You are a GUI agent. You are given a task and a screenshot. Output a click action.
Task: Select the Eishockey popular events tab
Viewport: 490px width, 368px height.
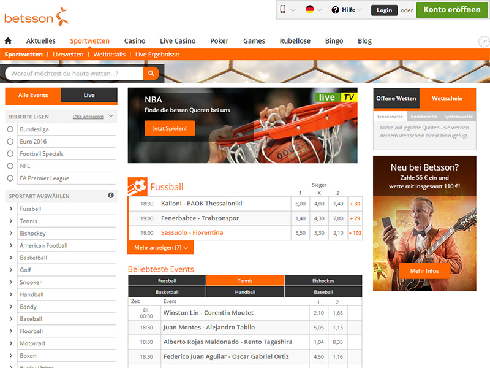point(323,281)
